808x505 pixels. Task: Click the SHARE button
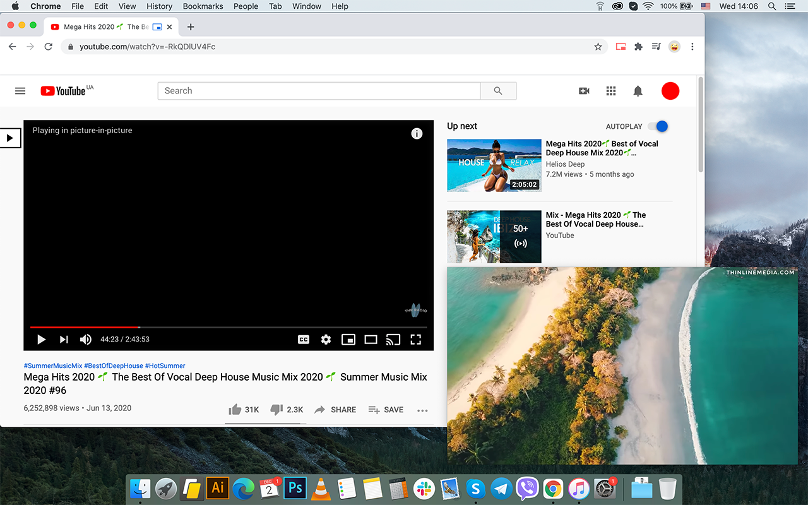point(335,409)
